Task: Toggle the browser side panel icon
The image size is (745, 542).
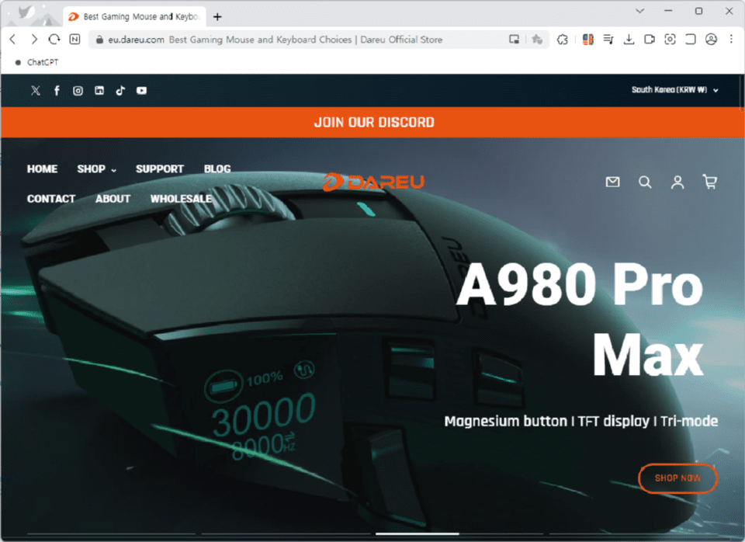Action: coord(691,40)
